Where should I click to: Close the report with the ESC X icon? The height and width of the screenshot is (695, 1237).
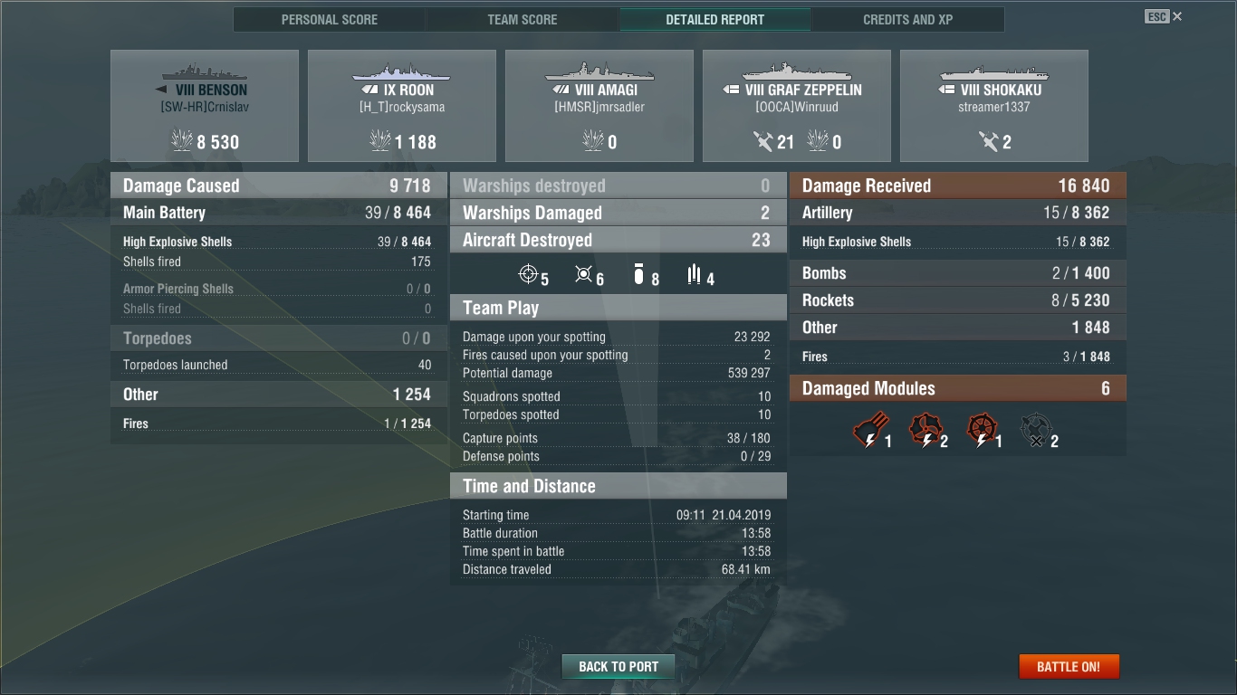1164,16
